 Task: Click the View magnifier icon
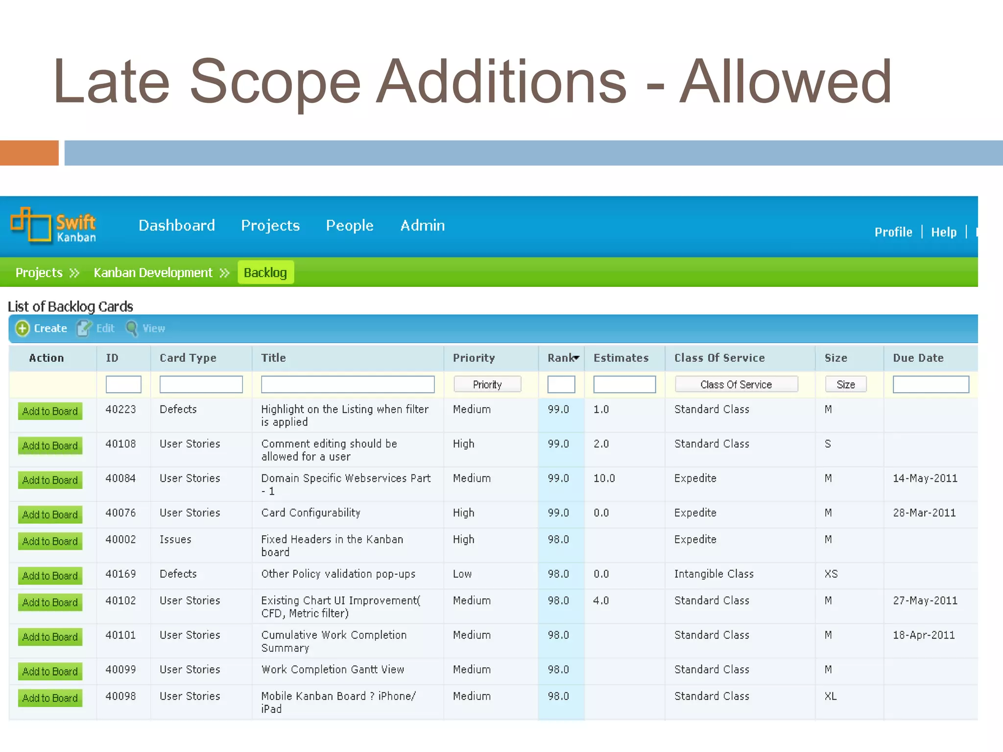[132, 329]
